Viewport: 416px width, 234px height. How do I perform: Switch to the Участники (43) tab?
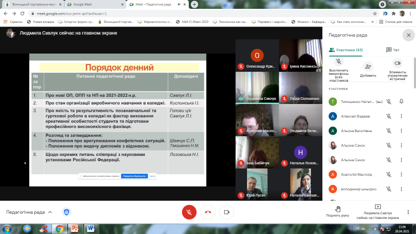tap(346, 50)
